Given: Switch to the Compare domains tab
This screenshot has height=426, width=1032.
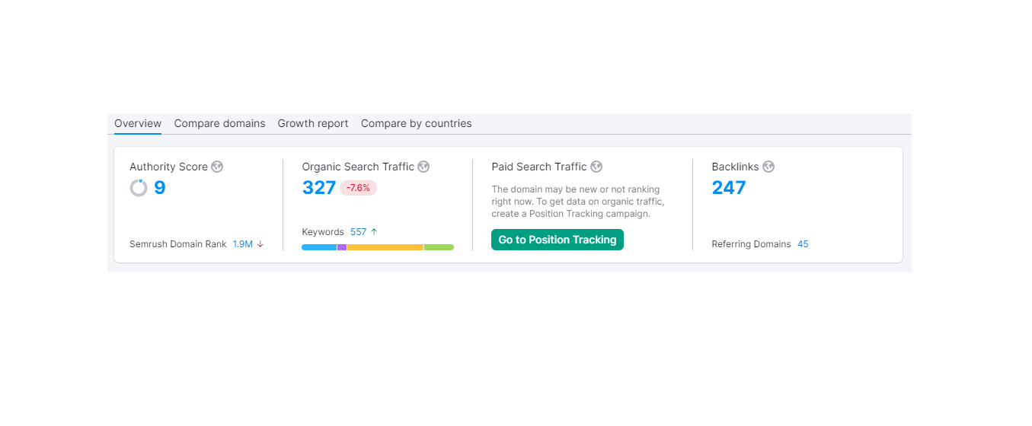Looking at the screenshot, I should 219,123.
